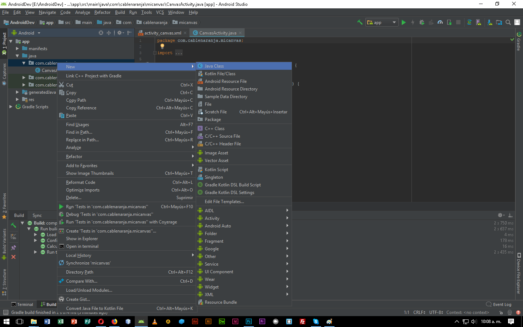
Task: Open the Event Log
Action: 499,304
